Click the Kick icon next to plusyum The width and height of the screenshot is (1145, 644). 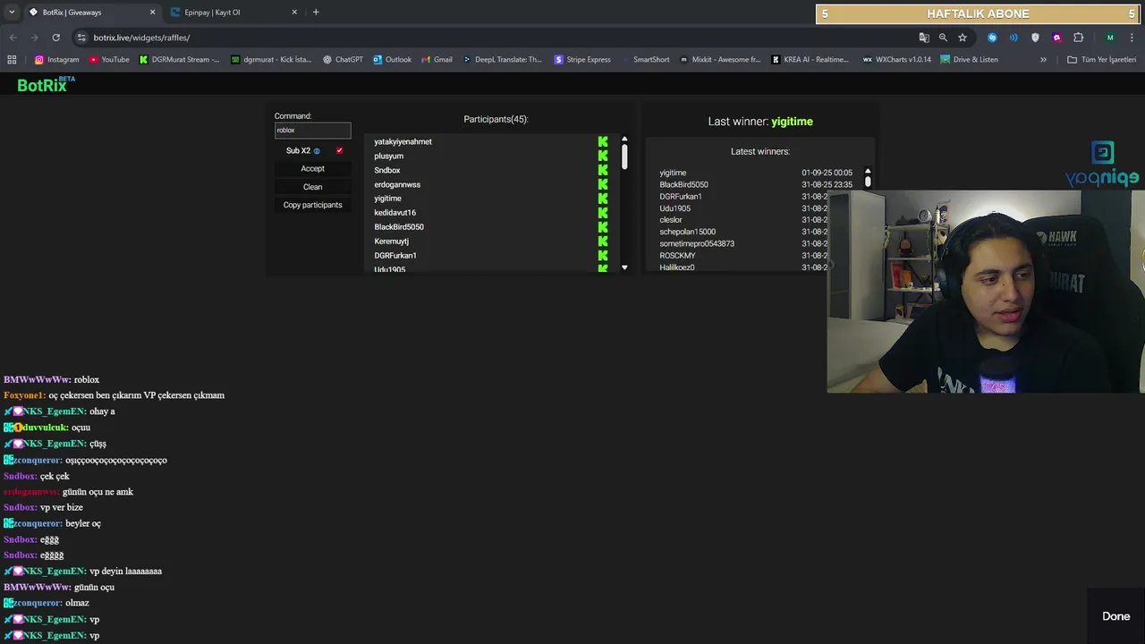coord(603,156)
